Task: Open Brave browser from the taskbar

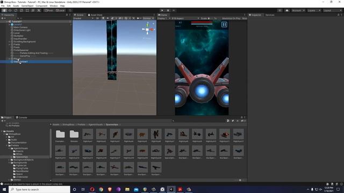Action: [x=110, y=189]
